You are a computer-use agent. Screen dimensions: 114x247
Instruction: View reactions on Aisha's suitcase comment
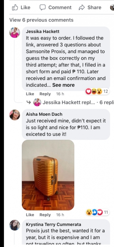[x=97, y=212]
